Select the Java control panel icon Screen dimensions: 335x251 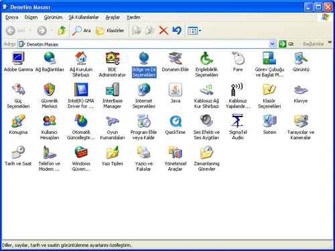pyautogui.click(x=176, y=93)
